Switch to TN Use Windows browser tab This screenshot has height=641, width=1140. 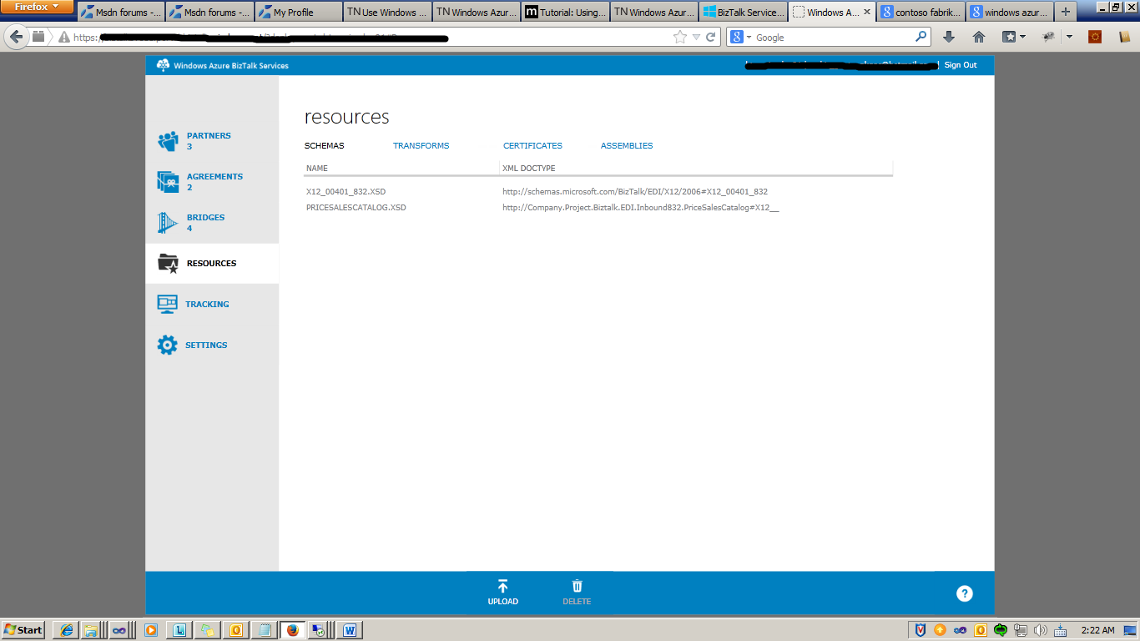click(387, 12)
